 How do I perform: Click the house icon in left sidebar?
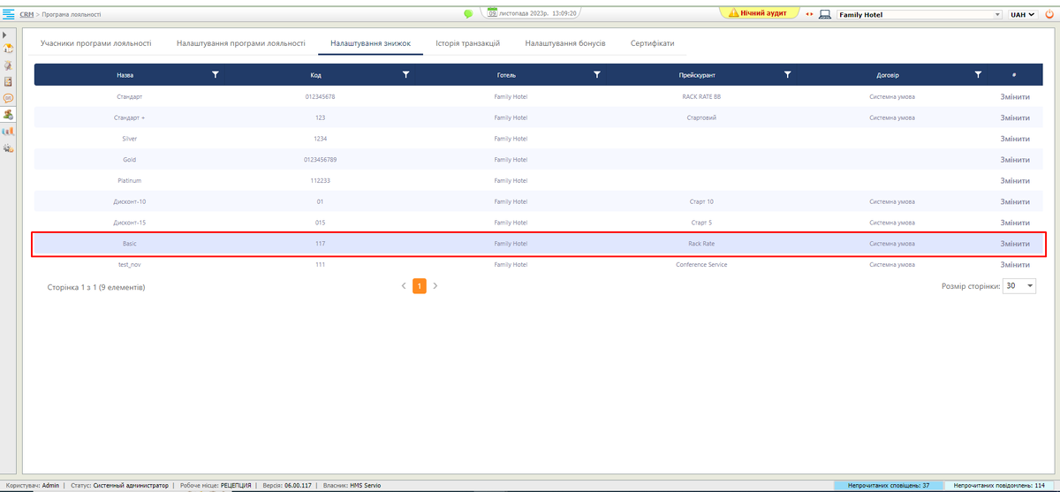[x=9, y=49]
